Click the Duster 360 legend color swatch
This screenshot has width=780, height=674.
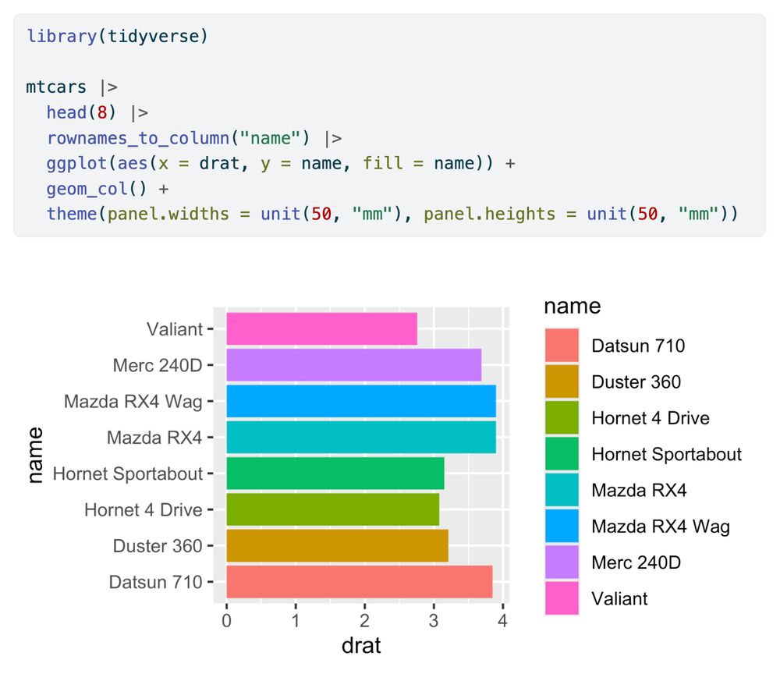tap(562, 381)
